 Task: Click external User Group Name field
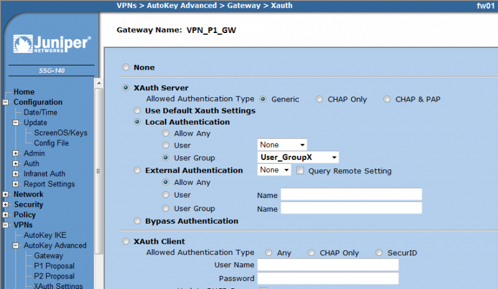351,208
